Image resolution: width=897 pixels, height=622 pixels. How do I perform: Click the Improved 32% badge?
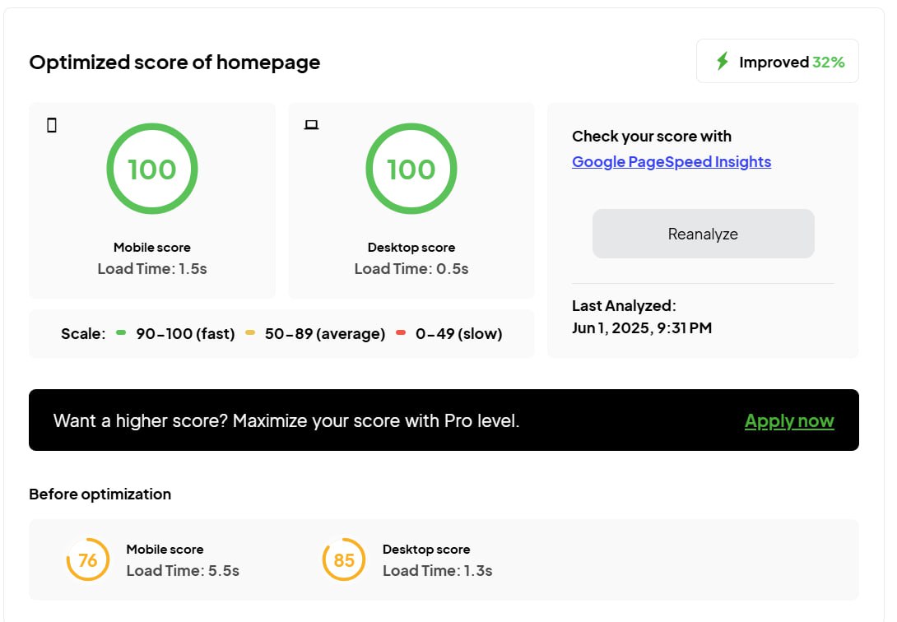(x=778, y=62)
